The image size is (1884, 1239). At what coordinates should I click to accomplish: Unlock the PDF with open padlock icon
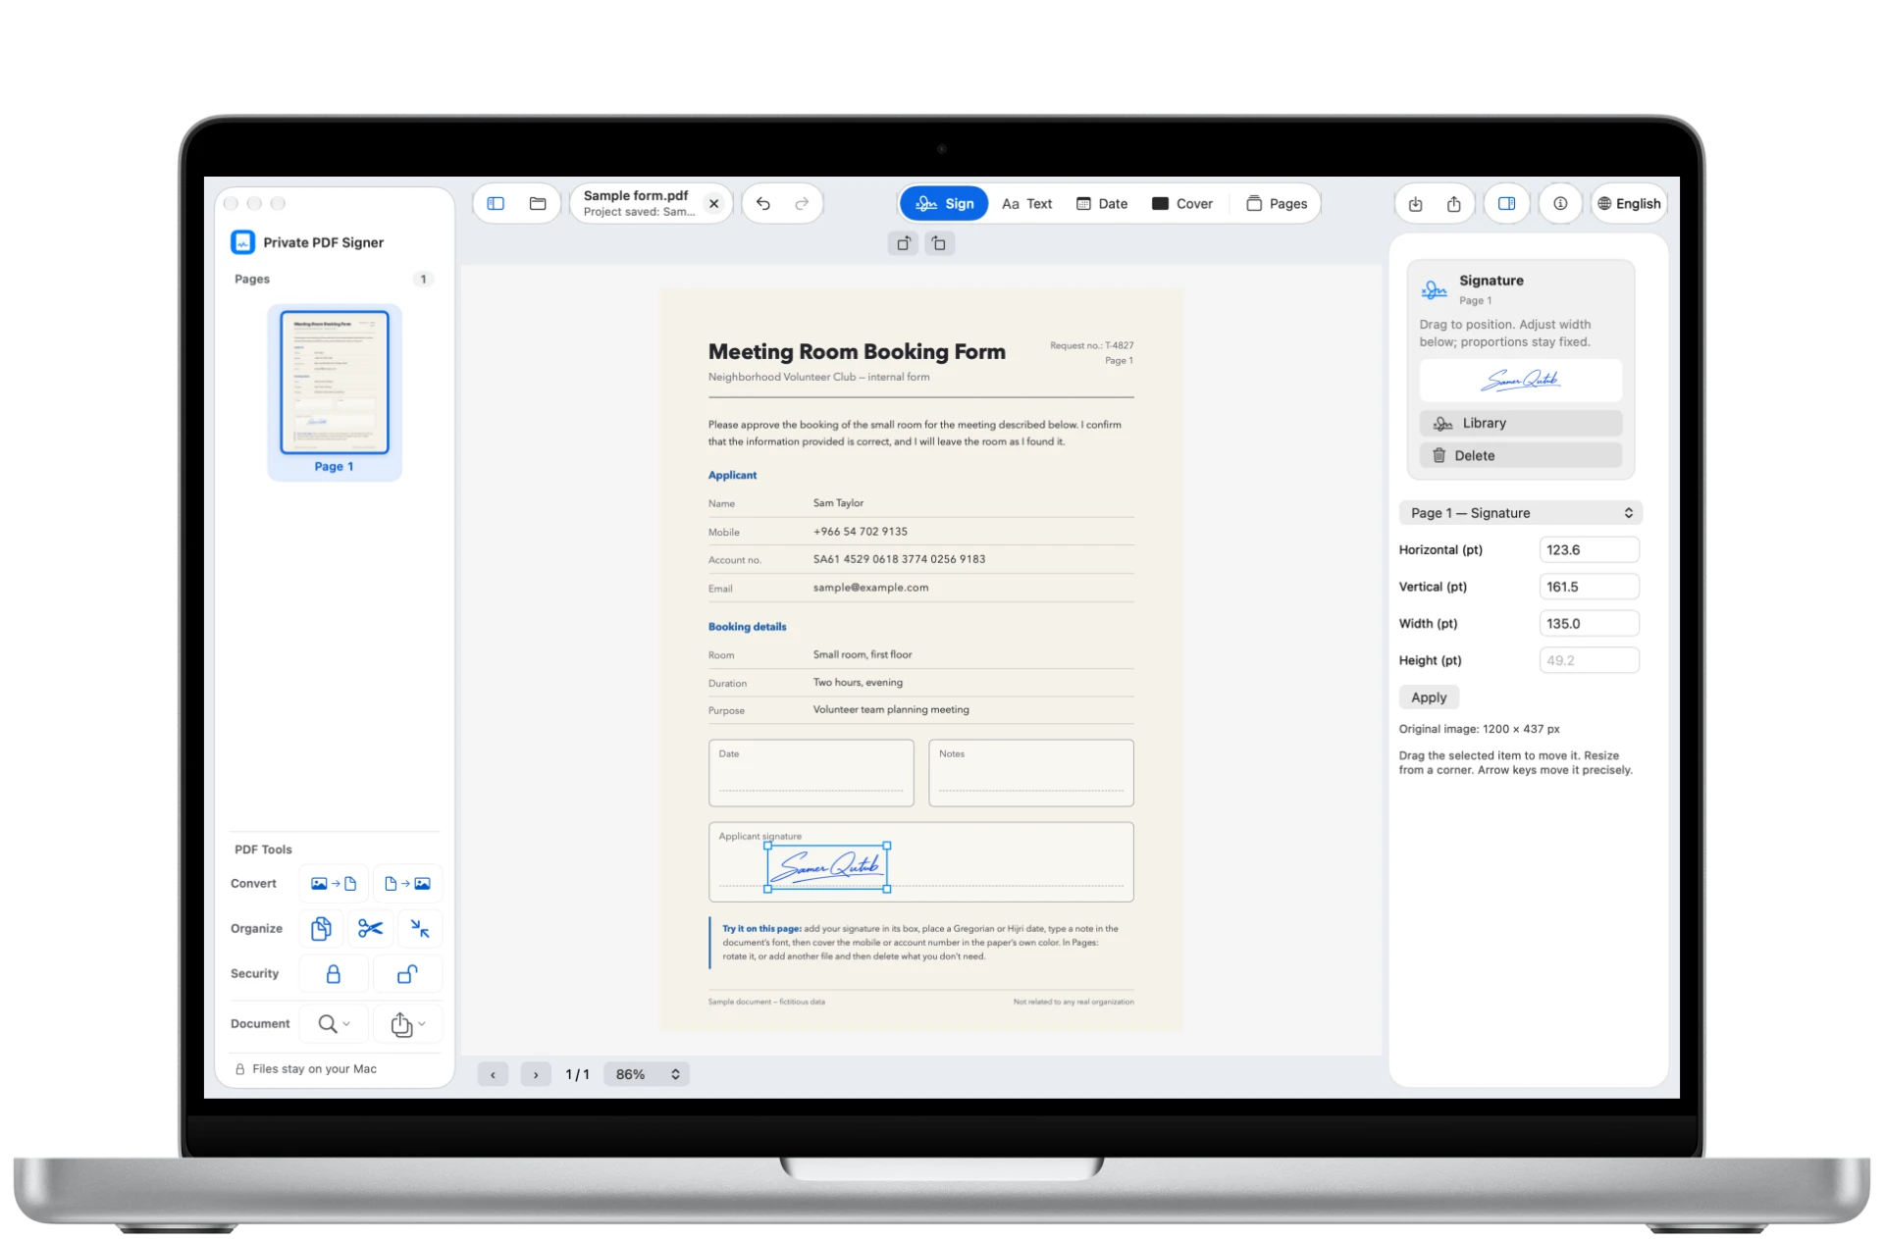[x=407, y=974]
